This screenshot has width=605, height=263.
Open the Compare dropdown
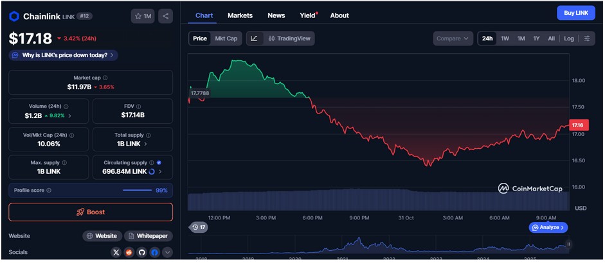pyautogui.click(x=453, y=38)
